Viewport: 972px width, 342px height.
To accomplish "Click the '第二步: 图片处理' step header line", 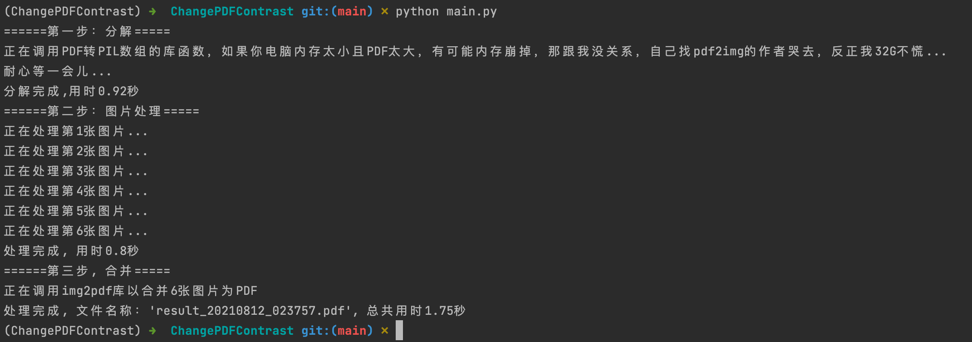I will pyautogui.click(x=102, y=112).
